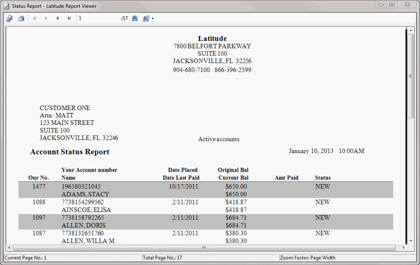Click account number 196580321045
This screenshot has width=420, height=265.
click(81, 187)
